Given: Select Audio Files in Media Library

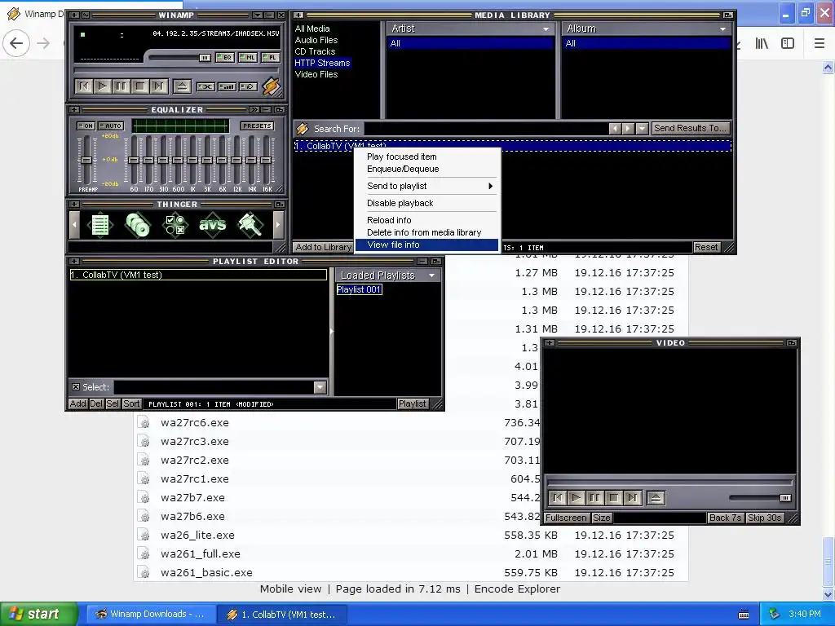Looking at the screenshot, I should pyautogui.click(x=316, y=40).
